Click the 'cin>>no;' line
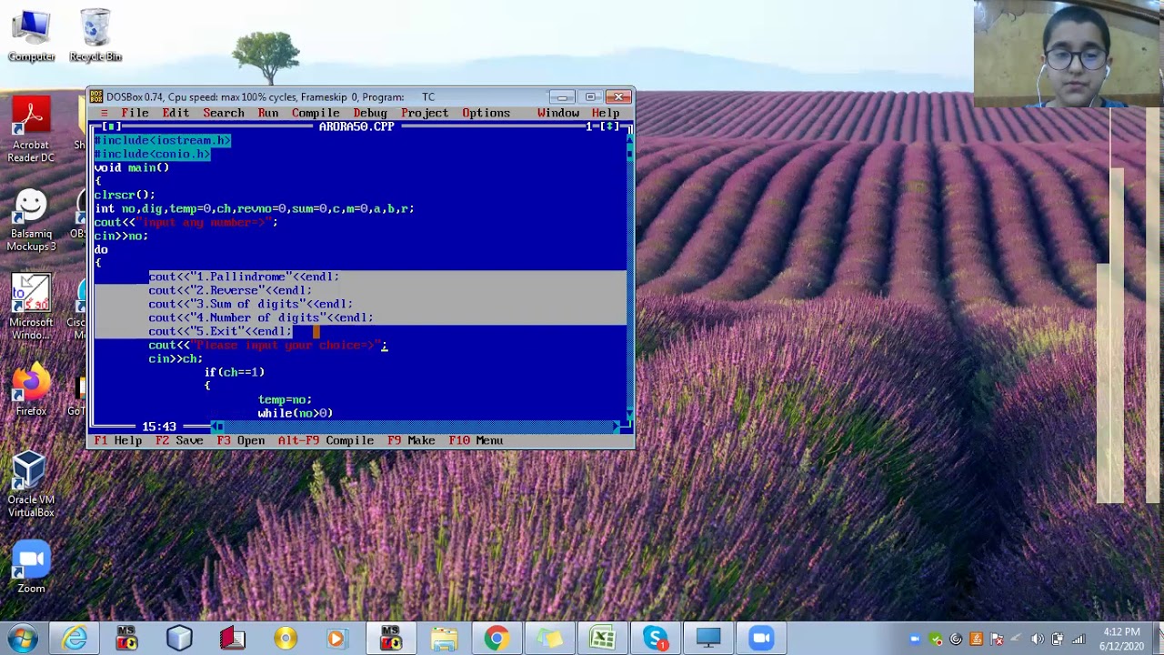Image resolution: width=1164 pixels, height=655 pixels. pyautogui.click(x=121, y=236)
